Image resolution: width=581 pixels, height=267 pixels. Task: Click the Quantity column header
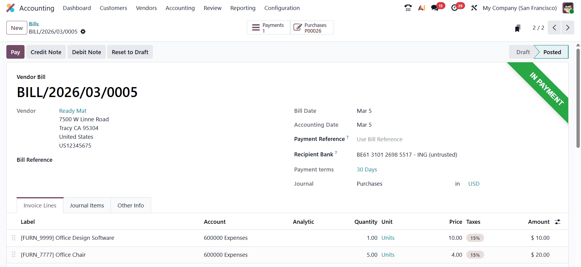(x=366, y=222)
